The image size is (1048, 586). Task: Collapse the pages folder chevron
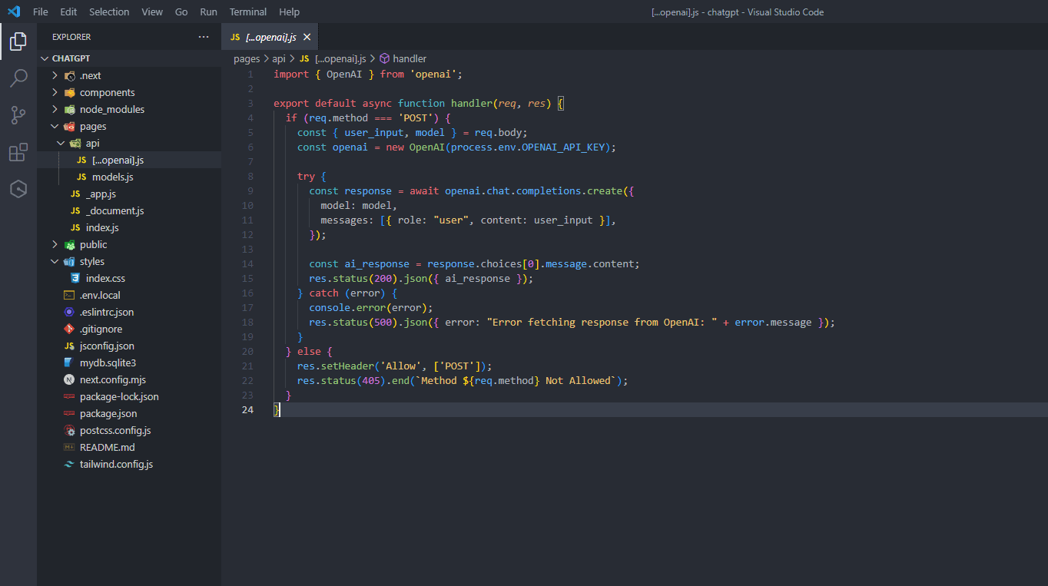pos(55,126)
